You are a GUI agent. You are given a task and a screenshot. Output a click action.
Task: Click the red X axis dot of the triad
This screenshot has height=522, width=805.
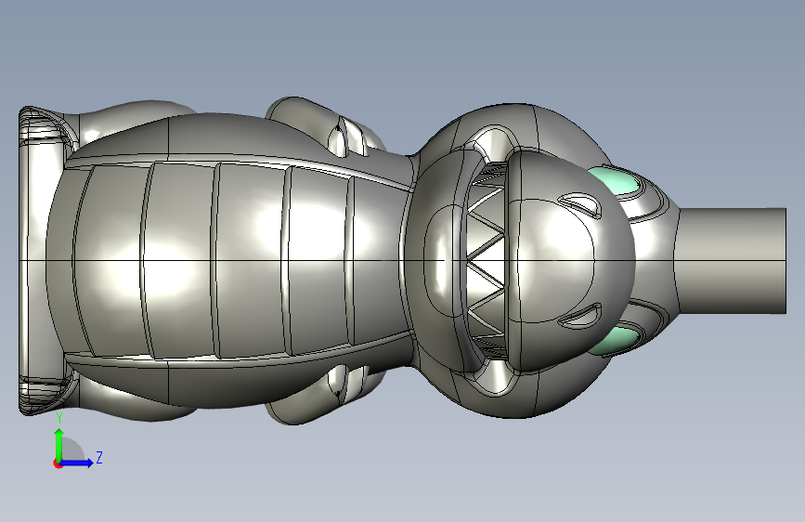tap(58, 464)
